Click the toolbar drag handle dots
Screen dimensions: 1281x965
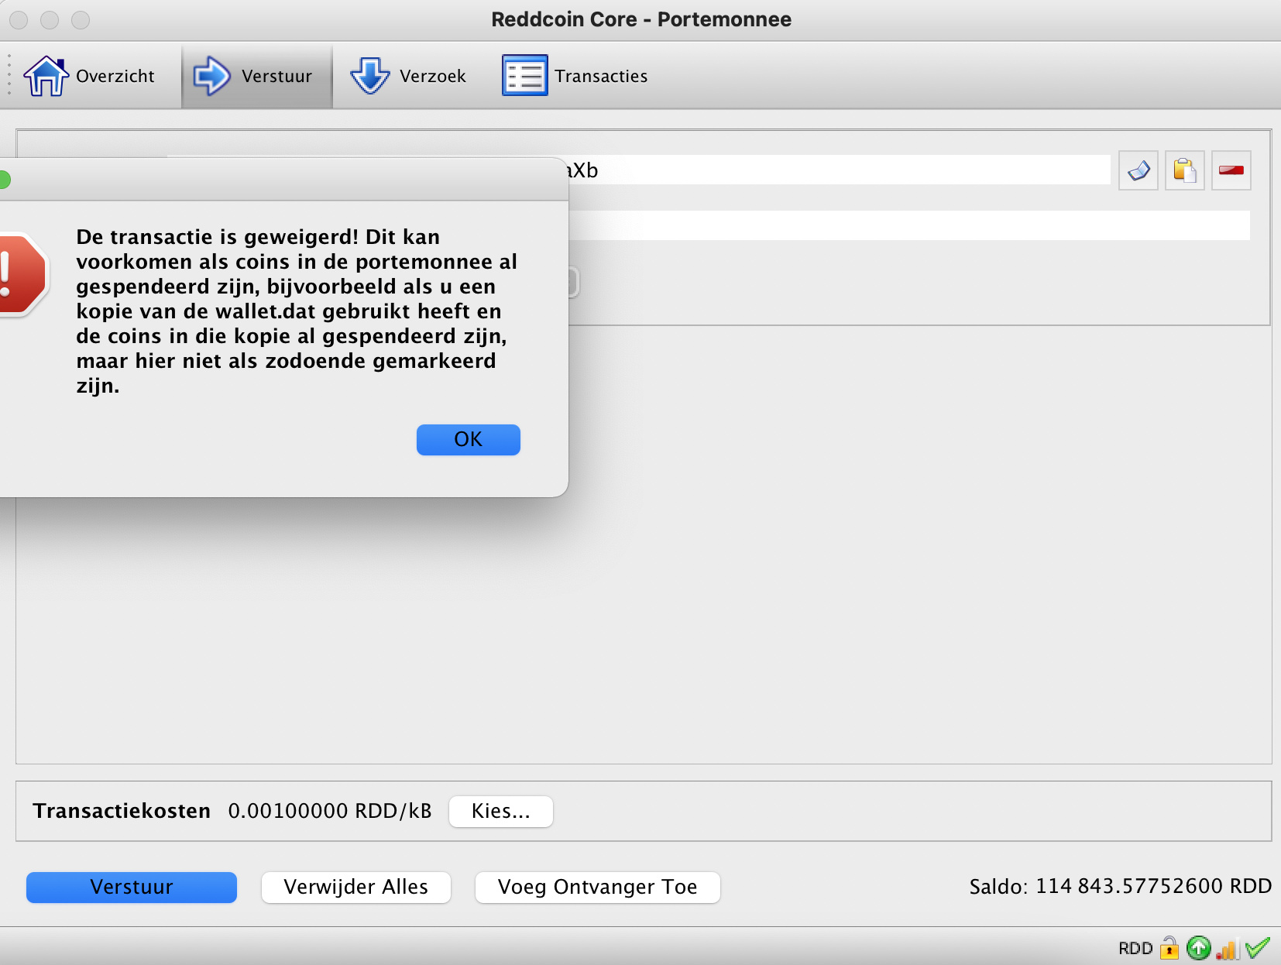pyautogui.click(x=9, y=75)
